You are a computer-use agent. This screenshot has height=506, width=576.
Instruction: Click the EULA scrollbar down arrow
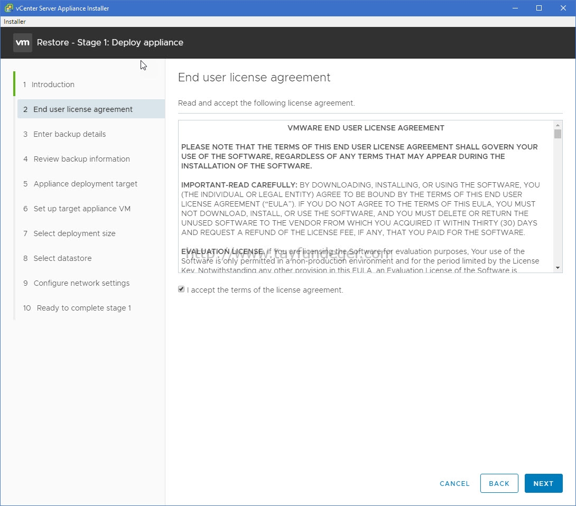click(558, 268)
